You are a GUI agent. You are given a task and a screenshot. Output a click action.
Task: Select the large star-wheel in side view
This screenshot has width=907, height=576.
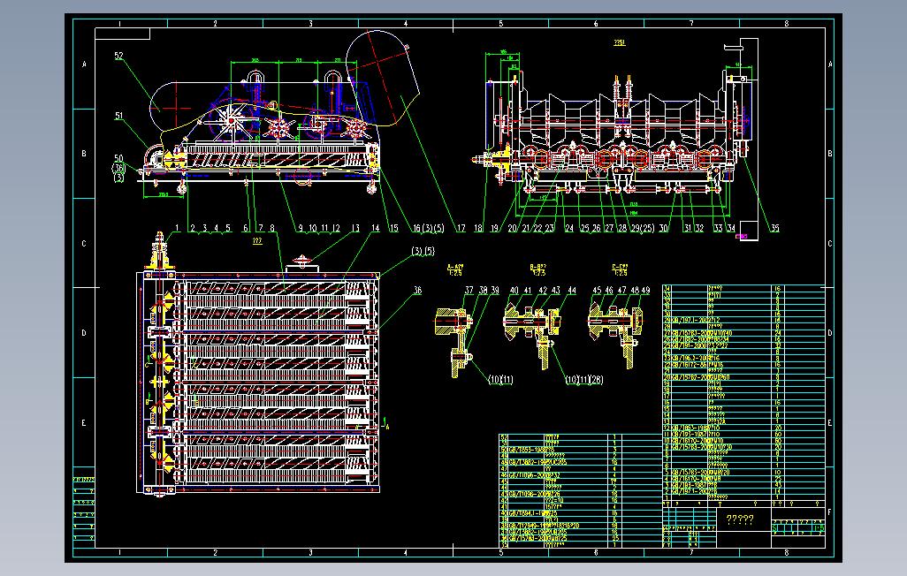pos(230,121)
